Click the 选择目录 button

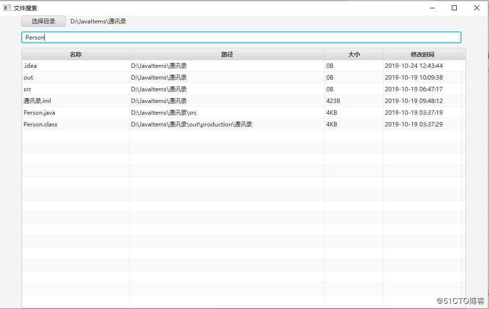pyautogui.click(x=43, y=21)
